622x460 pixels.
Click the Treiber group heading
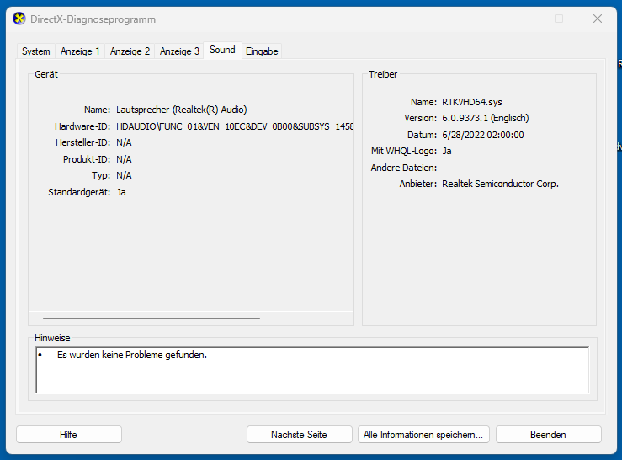coord(383,74)
